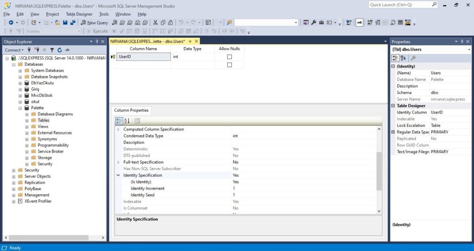Open the Help menu
Viewport: 474px width, 251px height.
[x=142, y=14]
